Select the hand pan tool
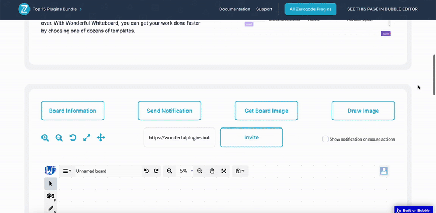The image size is (436, 213). click(212, 171)
